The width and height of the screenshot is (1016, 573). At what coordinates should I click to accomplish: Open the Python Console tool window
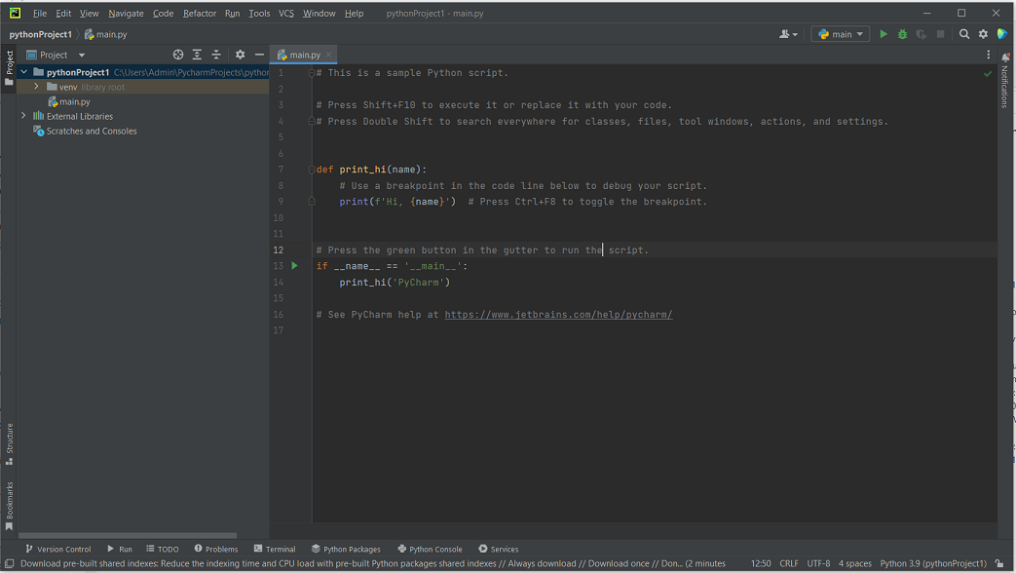coord(430,549)
